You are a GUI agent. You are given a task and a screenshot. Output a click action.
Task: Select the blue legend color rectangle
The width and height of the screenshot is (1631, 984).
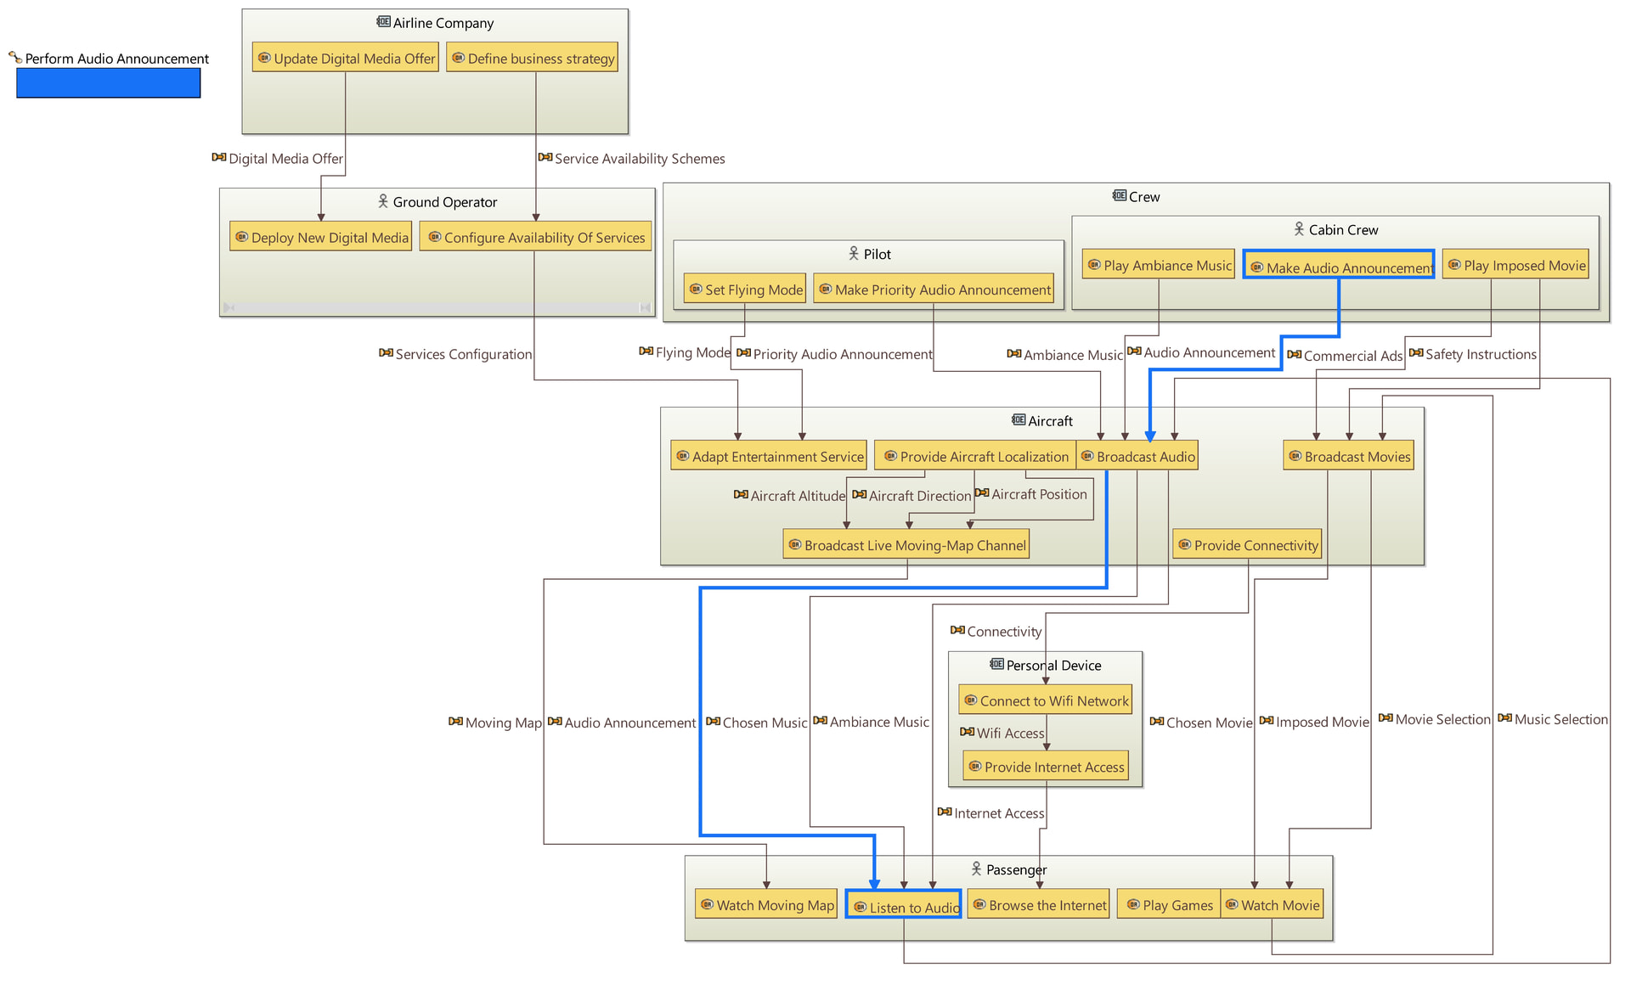pyautogui.click(x=109, y=83)
